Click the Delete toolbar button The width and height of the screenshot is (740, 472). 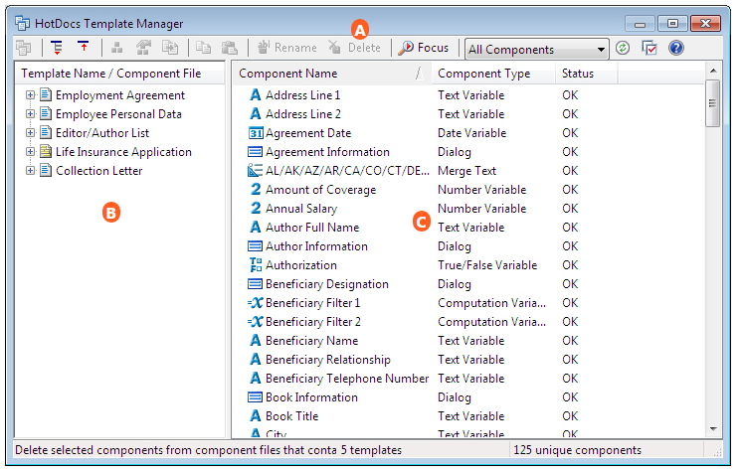pyautogui.click(x=355, y=48)
